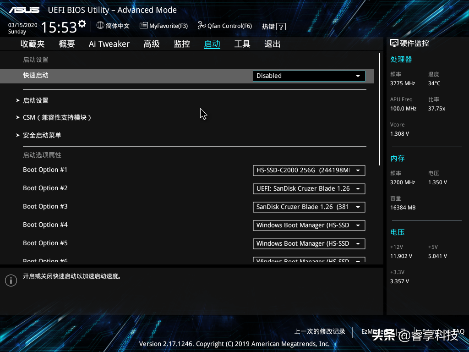Click the 16384 MB capacity value

point(403,208)
